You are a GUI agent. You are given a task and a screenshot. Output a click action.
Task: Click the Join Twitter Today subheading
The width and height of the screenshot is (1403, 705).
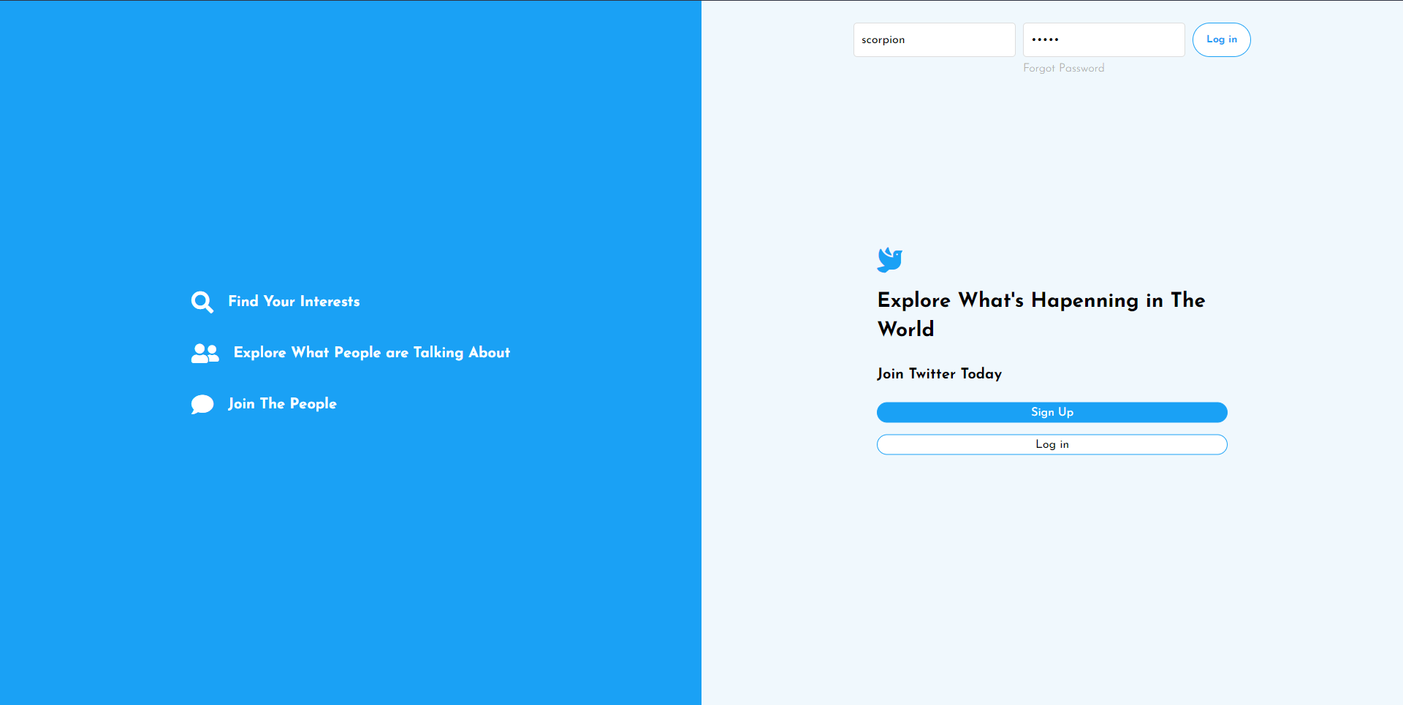(x=939, y=373)
